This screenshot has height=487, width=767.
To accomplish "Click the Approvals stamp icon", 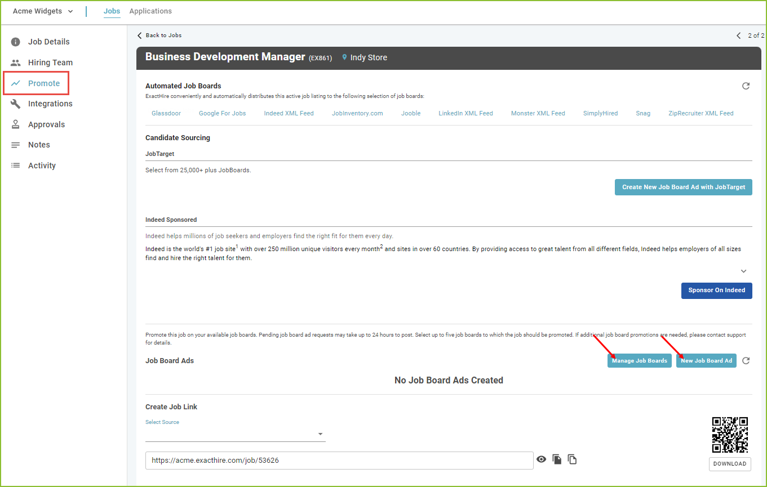I will pyautogui.click(x=16, y=124).
